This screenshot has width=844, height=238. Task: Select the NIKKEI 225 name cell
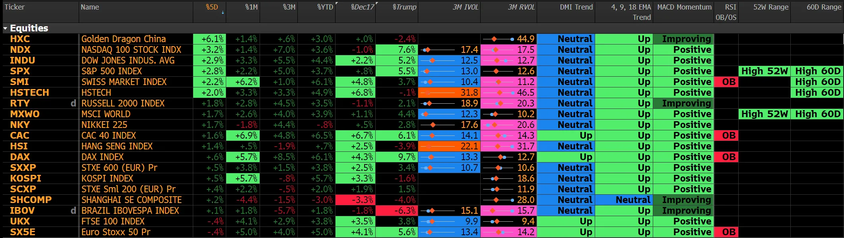point(104,125)
